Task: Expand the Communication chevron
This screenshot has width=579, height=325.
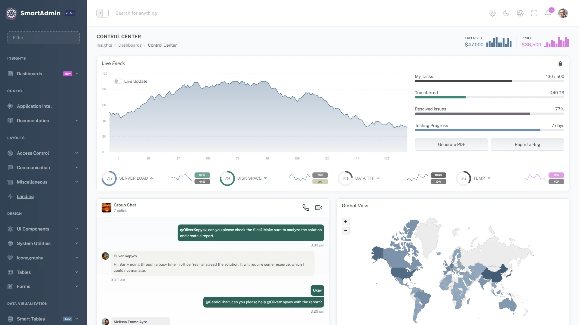Action: [77, 168]
